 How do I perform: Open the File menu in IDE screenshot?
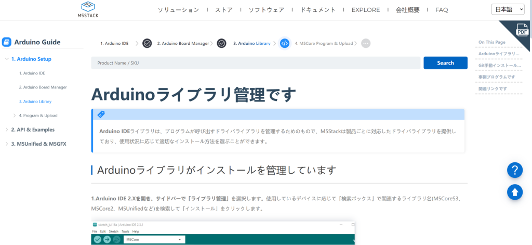coord(95,231)
